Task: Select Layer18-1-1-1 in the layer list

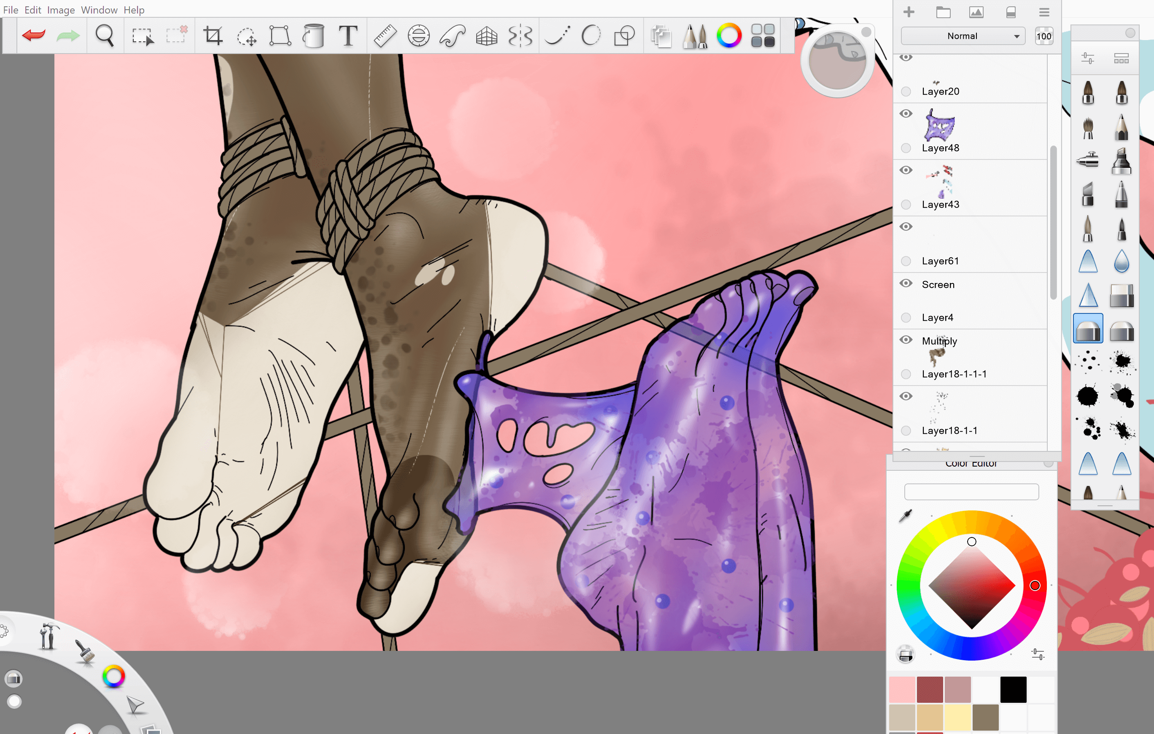Action: pyautogui.click(x=954, y=374)
